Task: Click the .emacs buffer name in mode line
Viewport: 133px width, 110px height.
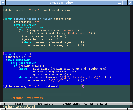Action: 18,104
